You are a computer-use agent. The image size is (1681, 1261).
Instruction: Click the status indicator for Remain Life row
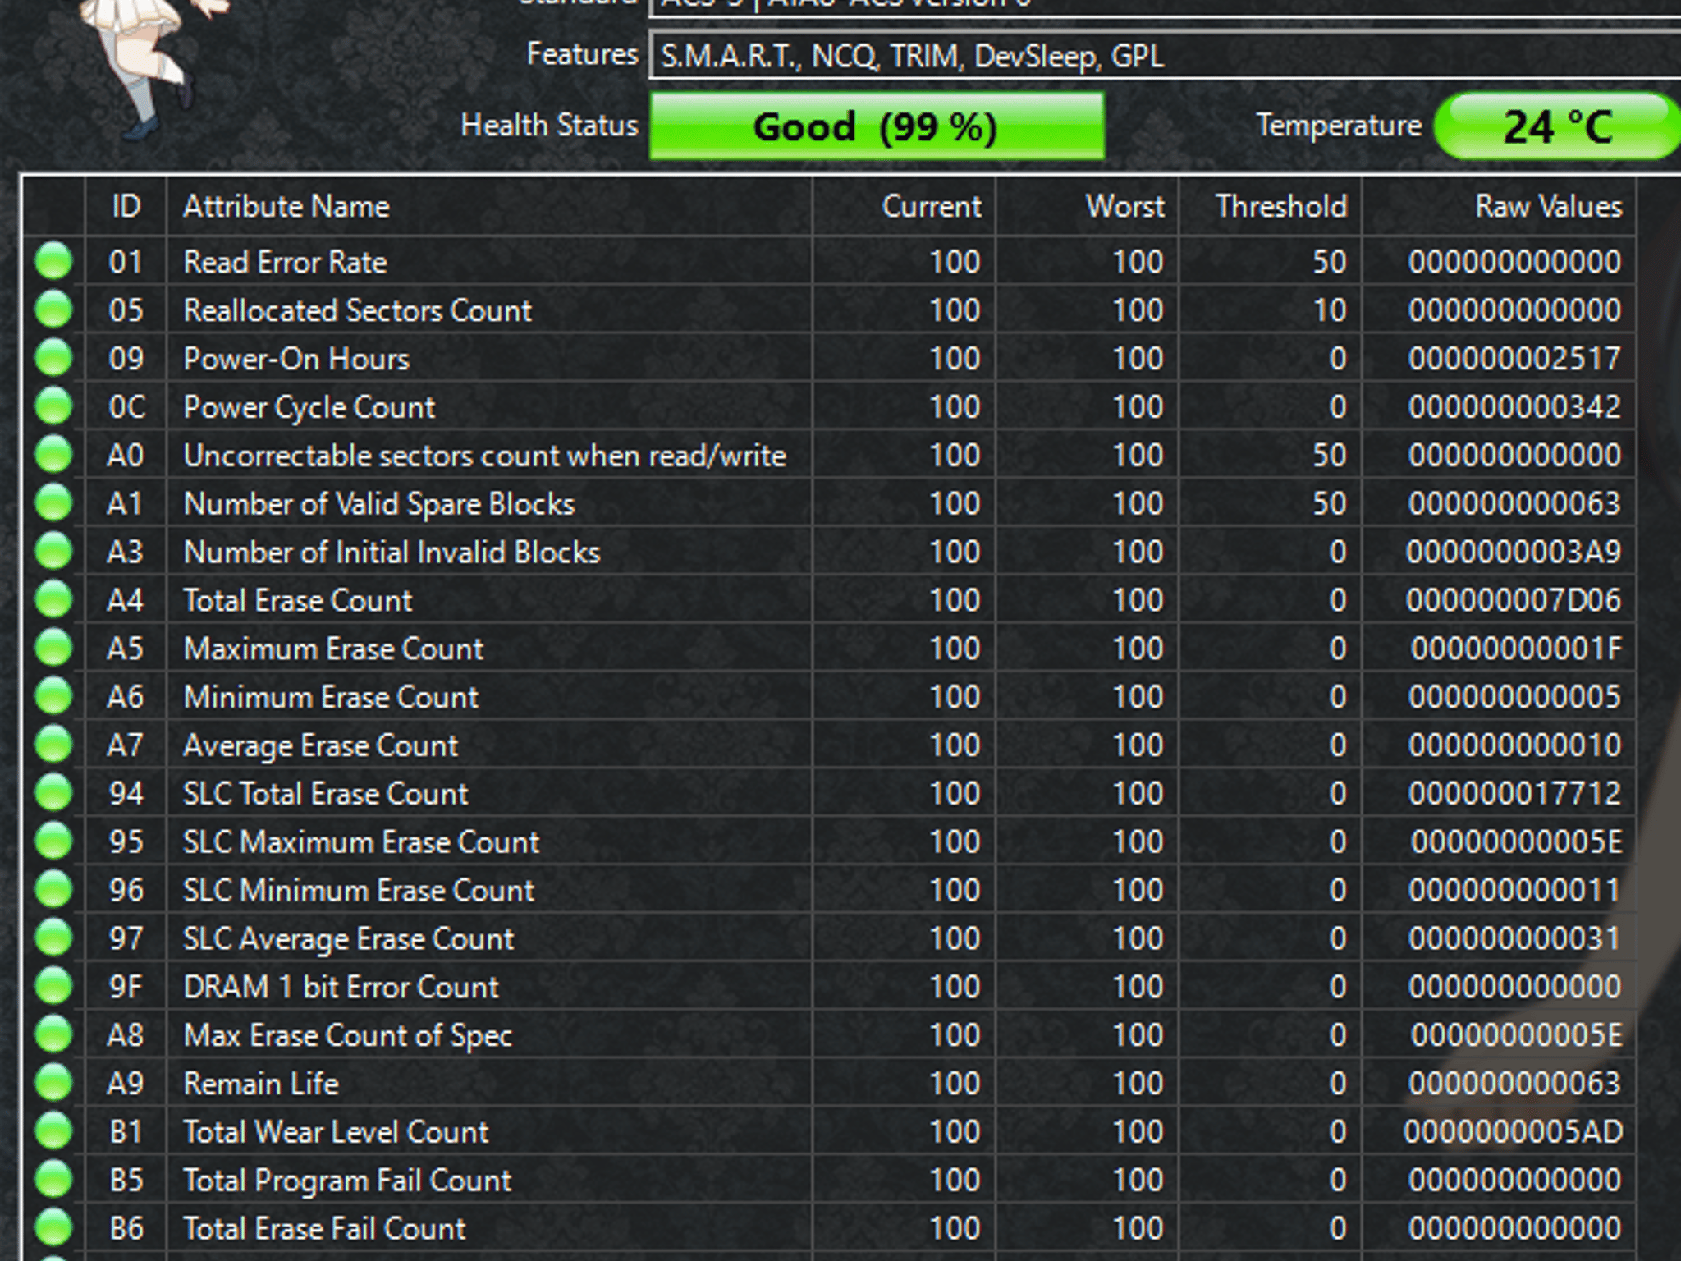pos(54,1083)
